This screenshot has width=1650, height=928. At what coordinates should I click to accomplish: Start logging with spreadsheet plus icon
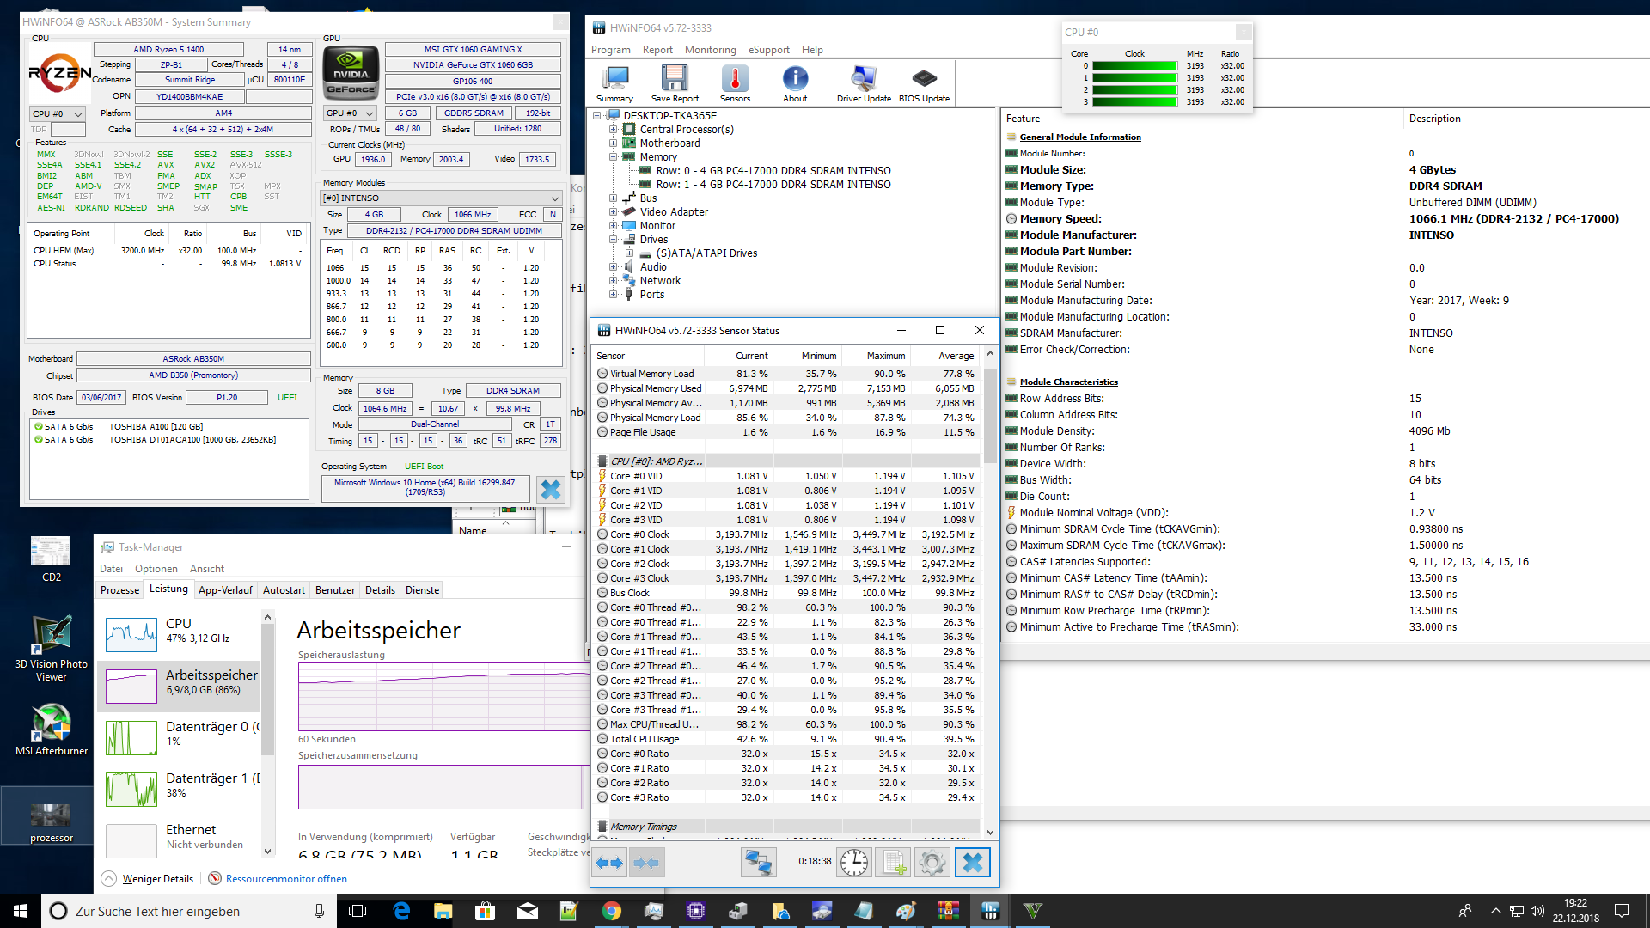893,863
